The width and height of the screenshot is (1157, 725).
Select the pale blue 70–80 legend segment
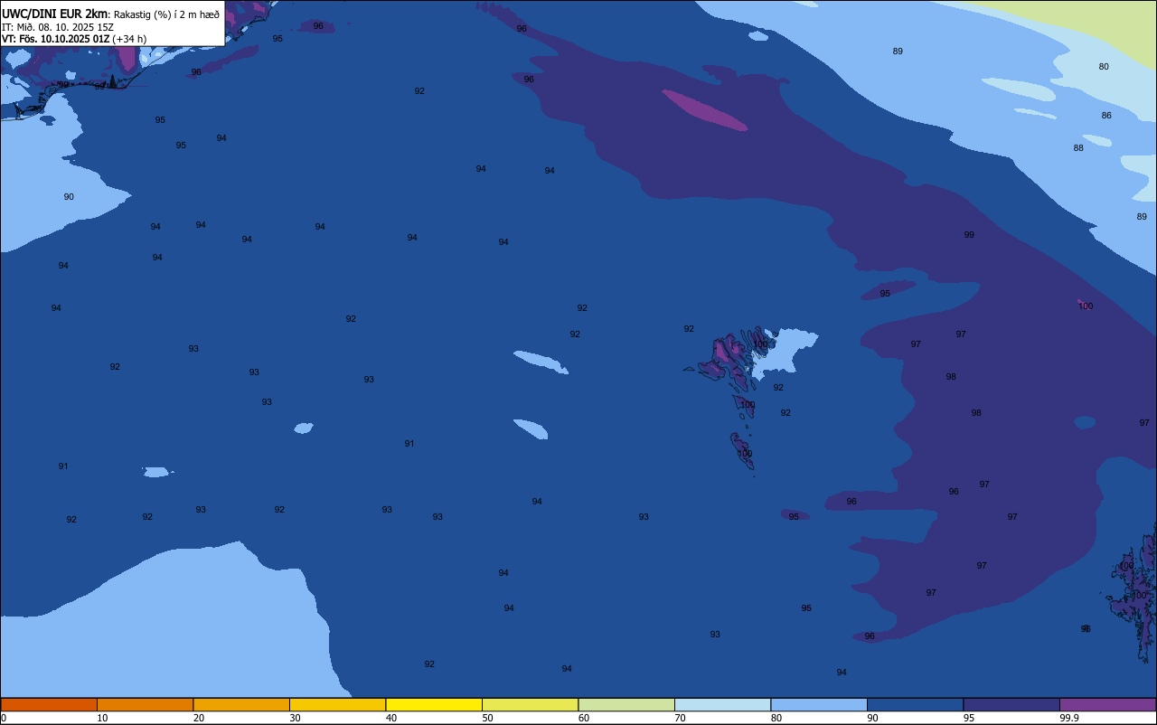[722, 704]
